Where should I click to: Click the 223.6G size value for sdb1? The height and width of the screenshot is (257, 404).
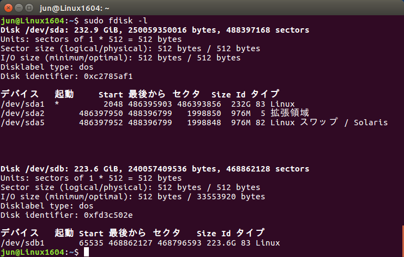(x=221, y=243)
